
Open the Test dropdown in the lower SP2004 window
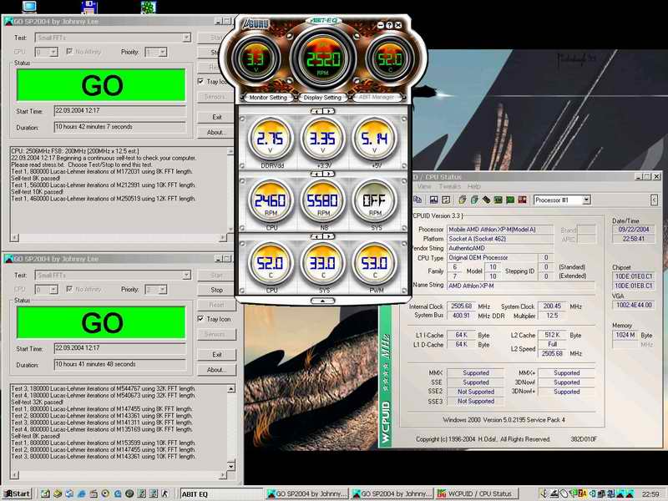[186, 276]
